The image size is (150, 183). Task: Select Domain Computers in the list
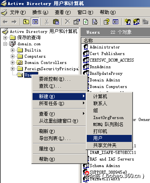point(108,86)
